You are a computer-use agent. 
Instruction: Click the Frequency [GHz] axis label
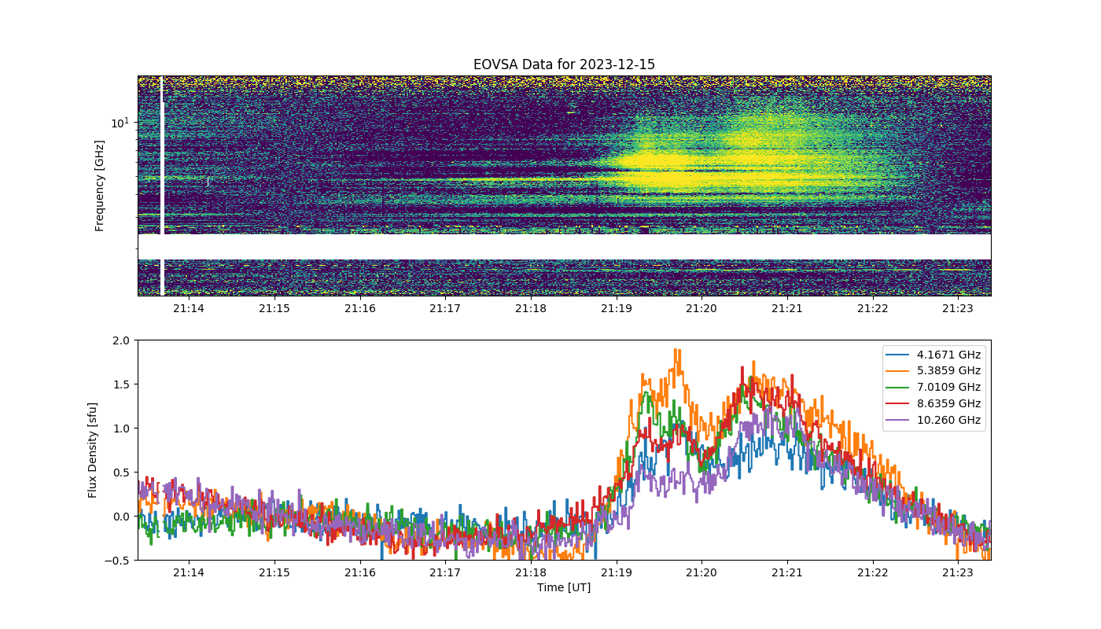point(100,186)
